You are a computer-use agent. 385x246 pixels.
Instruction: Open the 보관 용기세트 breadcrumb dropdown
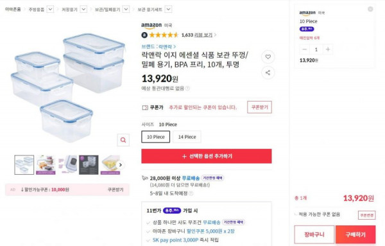(x=168, y=10)
